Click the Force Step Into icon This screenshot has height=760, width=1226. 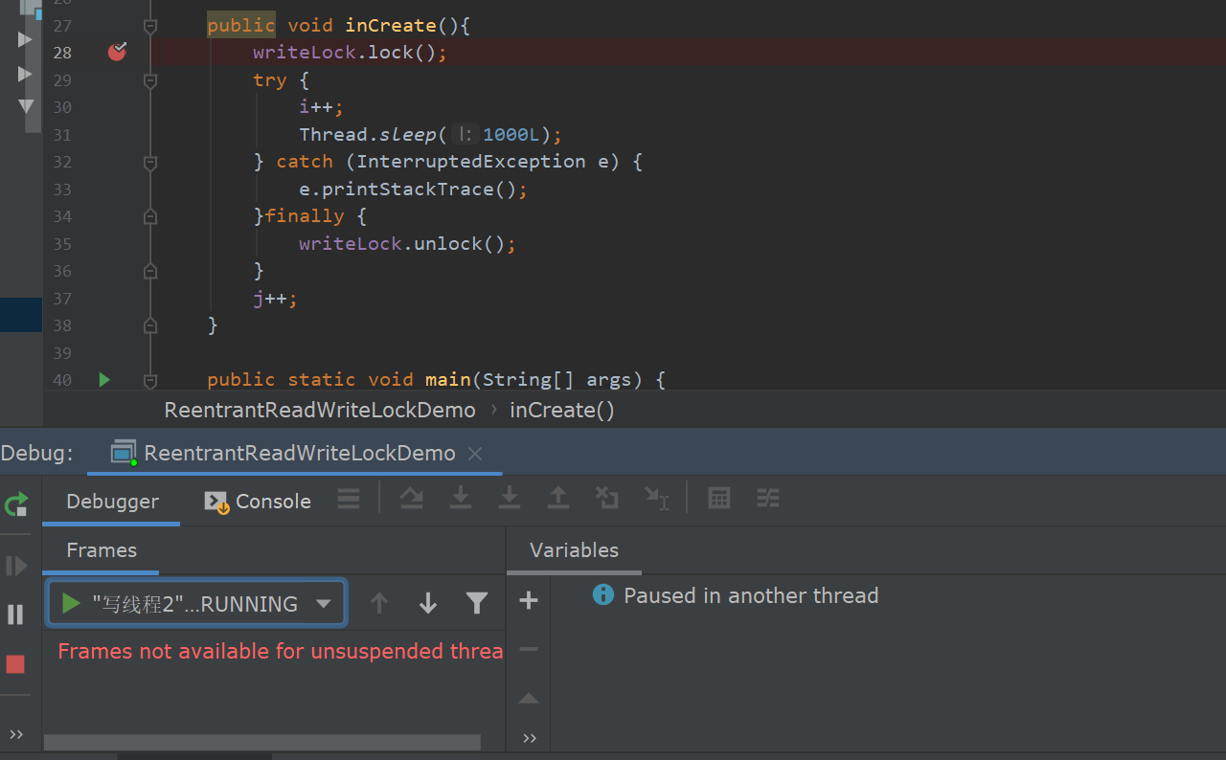(x=510, y=498)
